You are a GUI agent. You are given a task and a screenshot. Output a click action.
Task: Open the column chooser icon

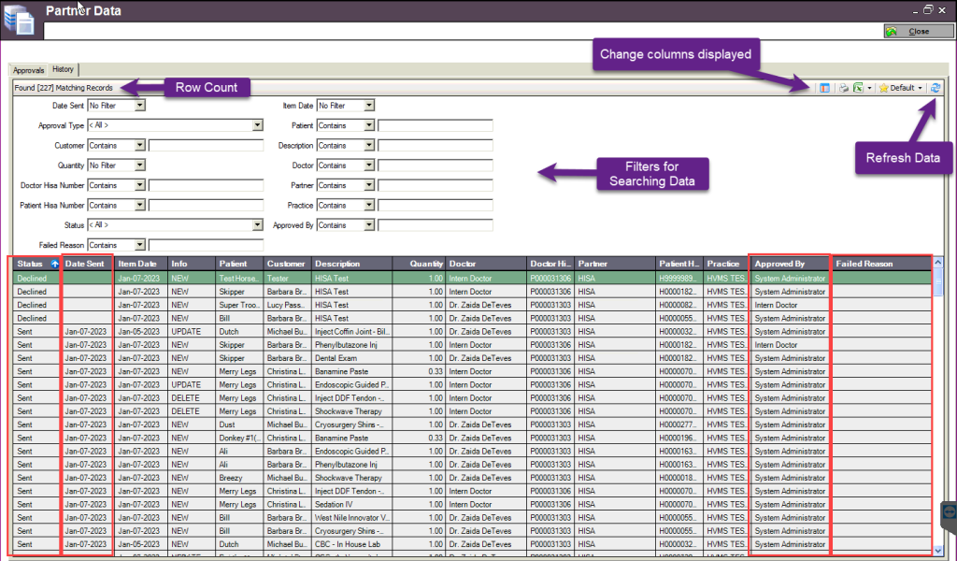pos(824,88)
